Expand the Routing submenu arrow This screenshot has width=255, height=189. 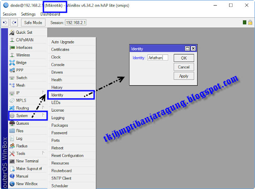coord(43,108)
